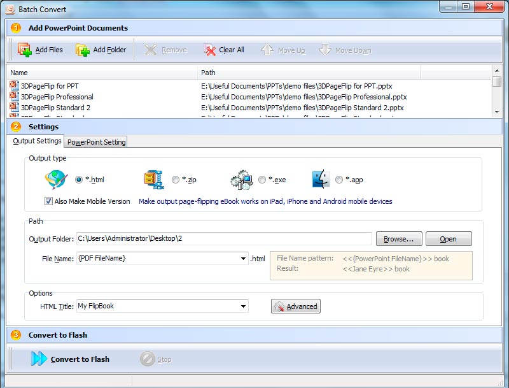Click the globe icon next to *.html

(56, 180)
